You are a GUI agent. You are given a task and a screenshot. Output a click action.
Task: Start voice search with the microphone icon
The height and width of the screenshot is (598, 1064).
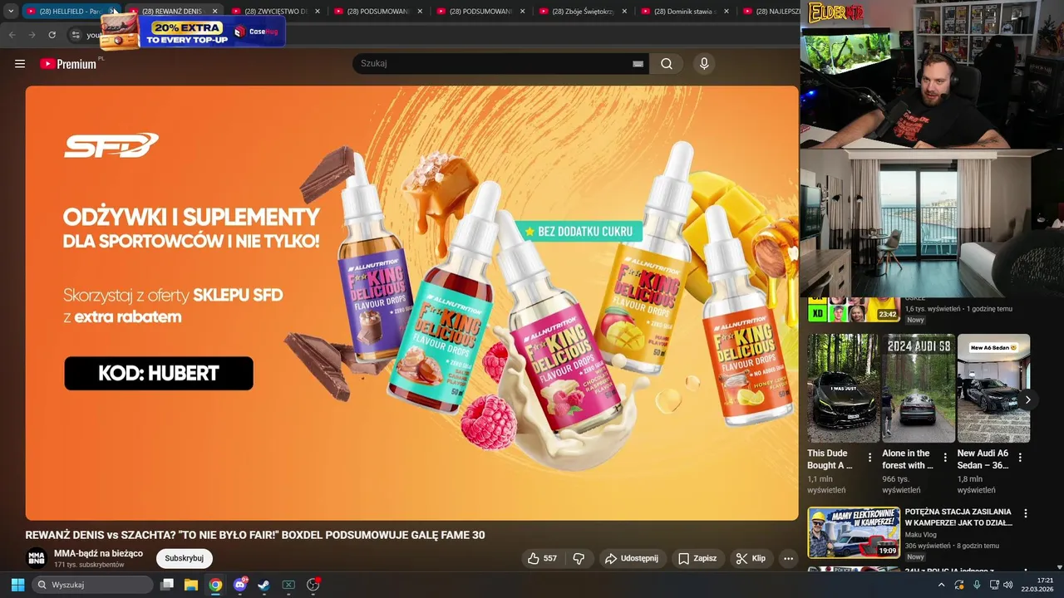coord(704,64)
